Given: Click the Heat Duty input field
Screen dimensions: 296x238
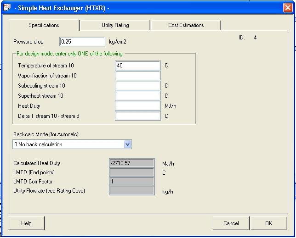Looking at the screenshot, I should pyautogui.click(x=138, y=106).
